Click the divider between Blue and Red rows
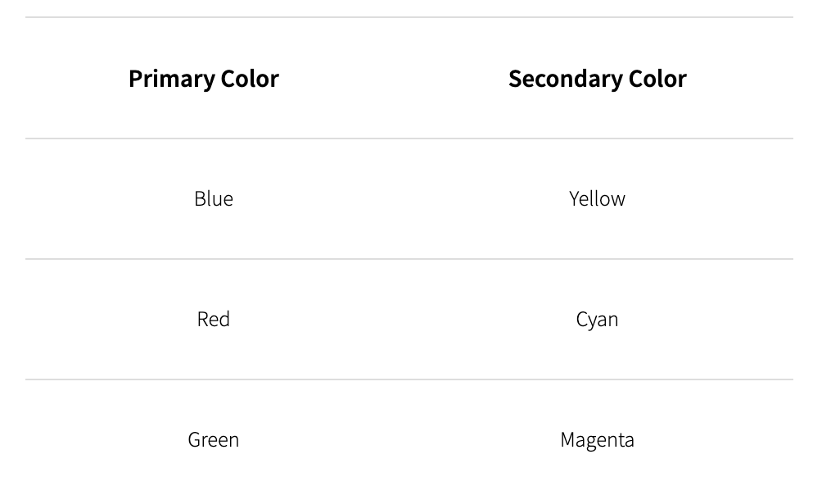Screen dimensions: 840x477 409,259
